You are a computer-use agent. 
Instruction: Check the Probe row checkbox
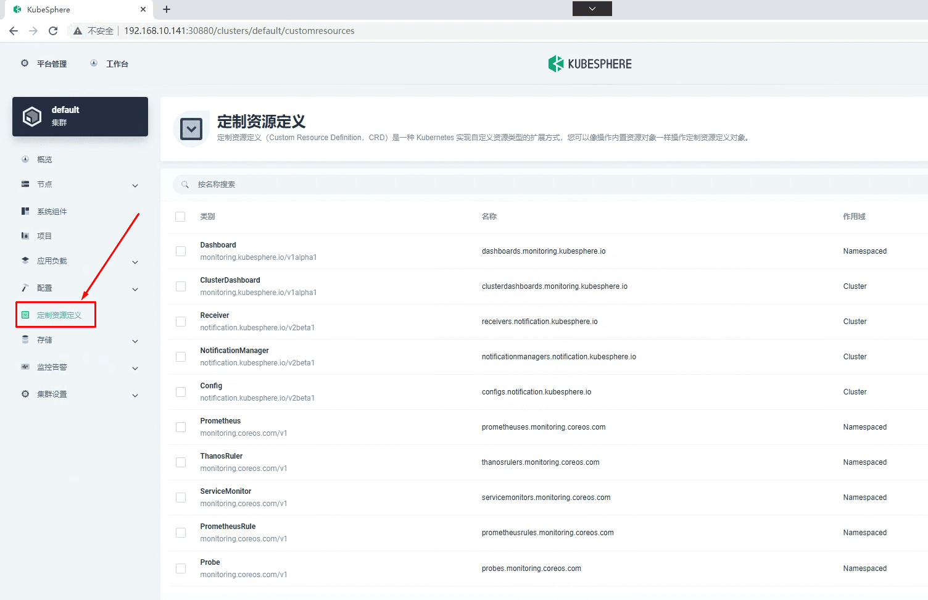point(181,569)
